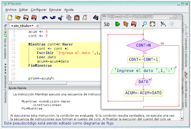Select the ACUM<-ACUM+DATO assignment block
This screenshot has height=129, width=191.
click(x=143, y=93)
